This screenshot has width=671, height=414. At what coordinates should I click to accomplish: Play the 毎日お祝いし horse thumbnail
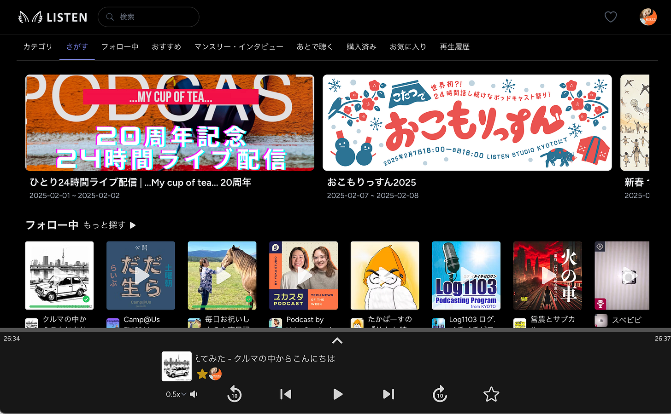coord(222,276)
